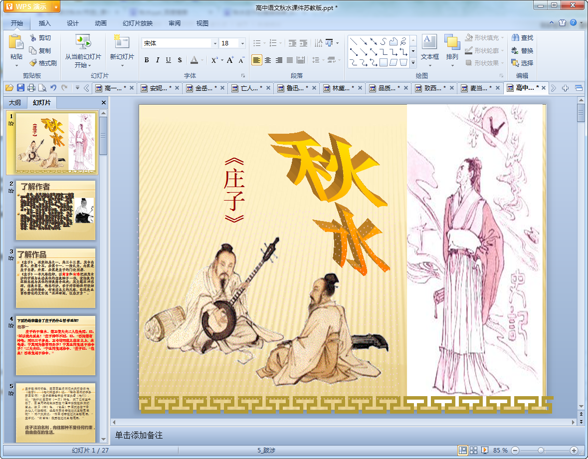The image size is (588, 459).
Task: Open the 插入 (Insert) ribbon tab
Action: [45, 23]
